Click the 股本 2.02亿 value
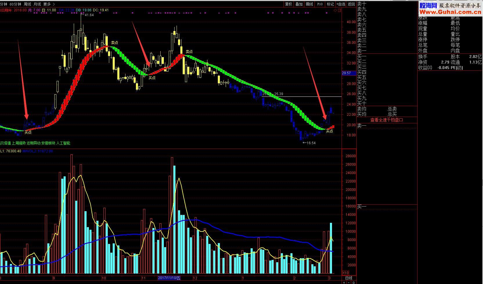 (x=475, y=57)
